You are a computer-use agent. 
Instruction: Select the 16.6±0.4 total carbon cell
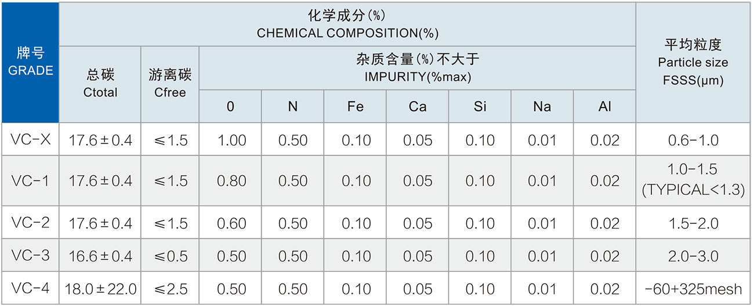tap(100, 256)
